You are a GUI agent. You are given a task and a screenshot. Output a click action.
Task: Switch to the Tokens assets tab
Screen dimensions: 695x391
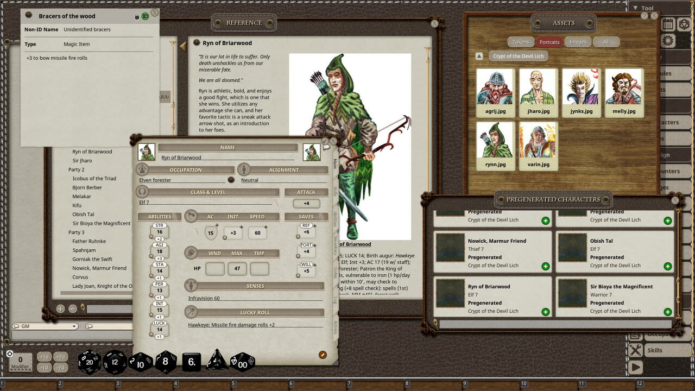click(521, 42)
